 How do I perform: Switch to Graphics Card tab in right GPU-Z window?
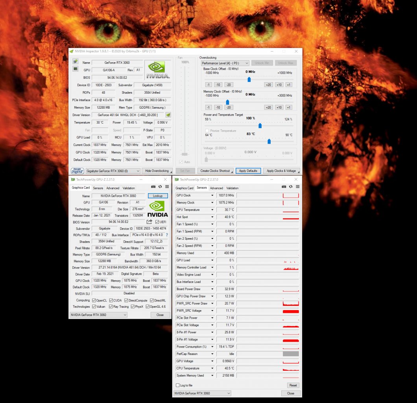[184, 188]
